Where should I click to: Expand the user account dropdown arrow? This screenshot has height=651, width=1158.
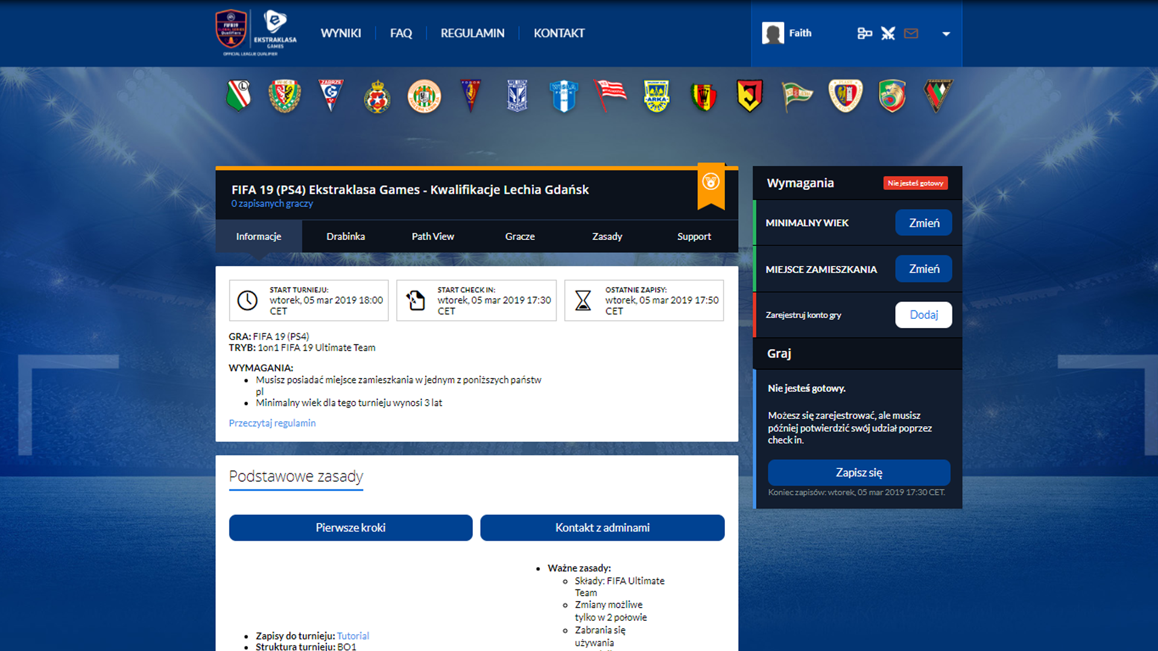click(946, 34)
